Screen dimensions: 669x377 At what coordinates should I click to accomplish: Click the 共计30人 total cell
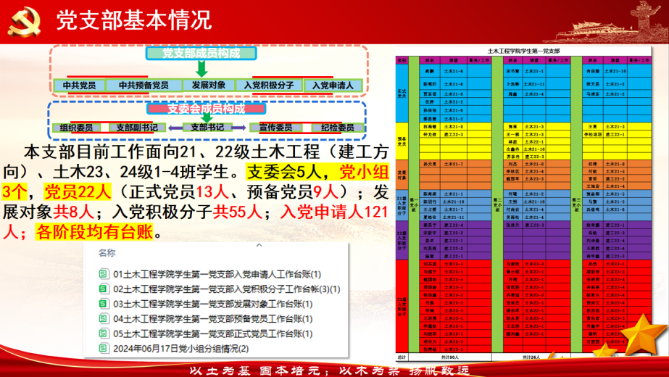(449, 357)
